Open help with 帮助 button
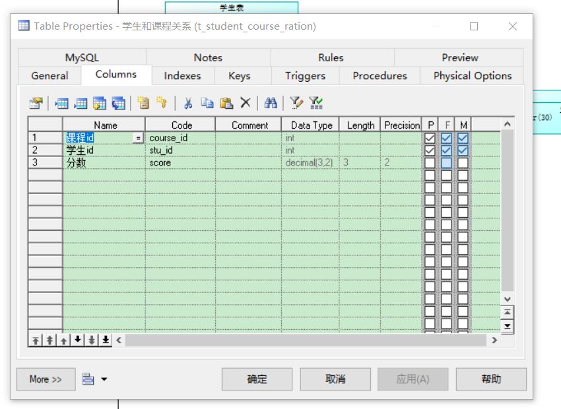 pyautogui.click(x=491, y=379)
